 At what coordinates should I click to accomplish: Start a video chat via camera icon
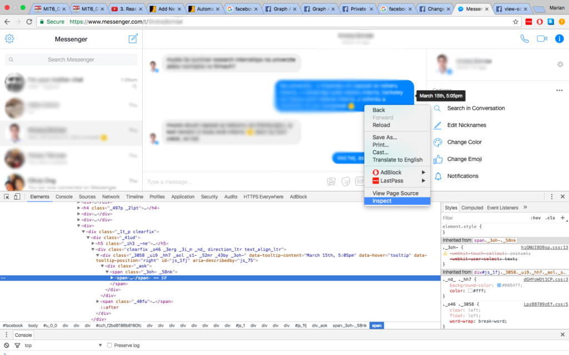click(x=542, y=39)
